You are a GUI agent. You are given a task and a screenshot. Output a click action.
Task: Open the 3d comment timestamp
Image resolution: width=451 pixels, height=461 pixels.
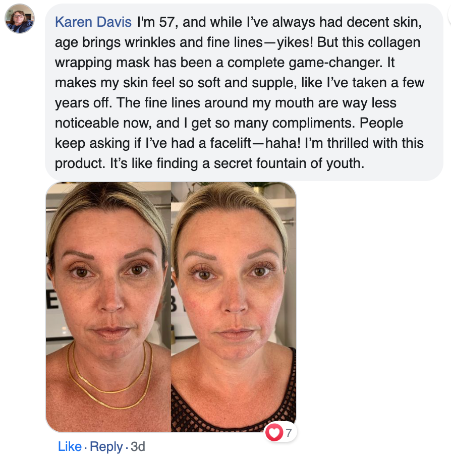coord(138,446)
